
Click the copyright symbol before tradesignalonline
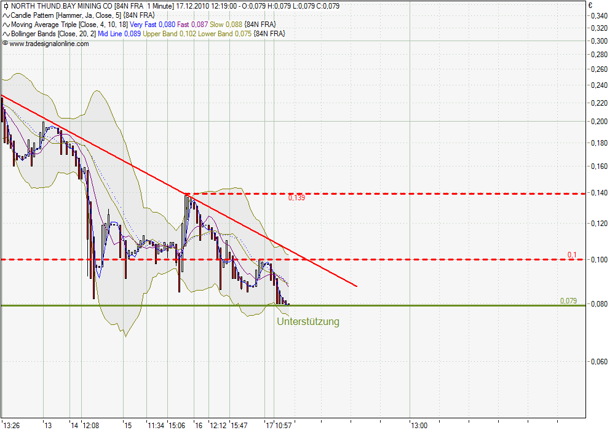(5, 44)
